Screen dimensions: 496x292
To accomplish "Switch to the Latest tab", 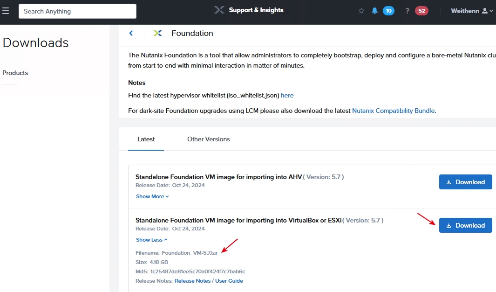I will (146, 139).
